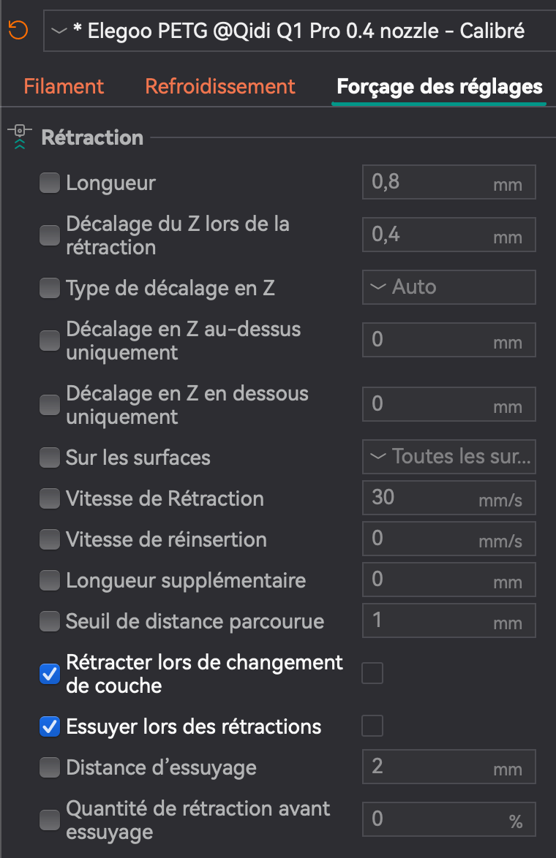Toggle the Rétracter lors de changement value box
556x858 pixels.
(372, 673)
